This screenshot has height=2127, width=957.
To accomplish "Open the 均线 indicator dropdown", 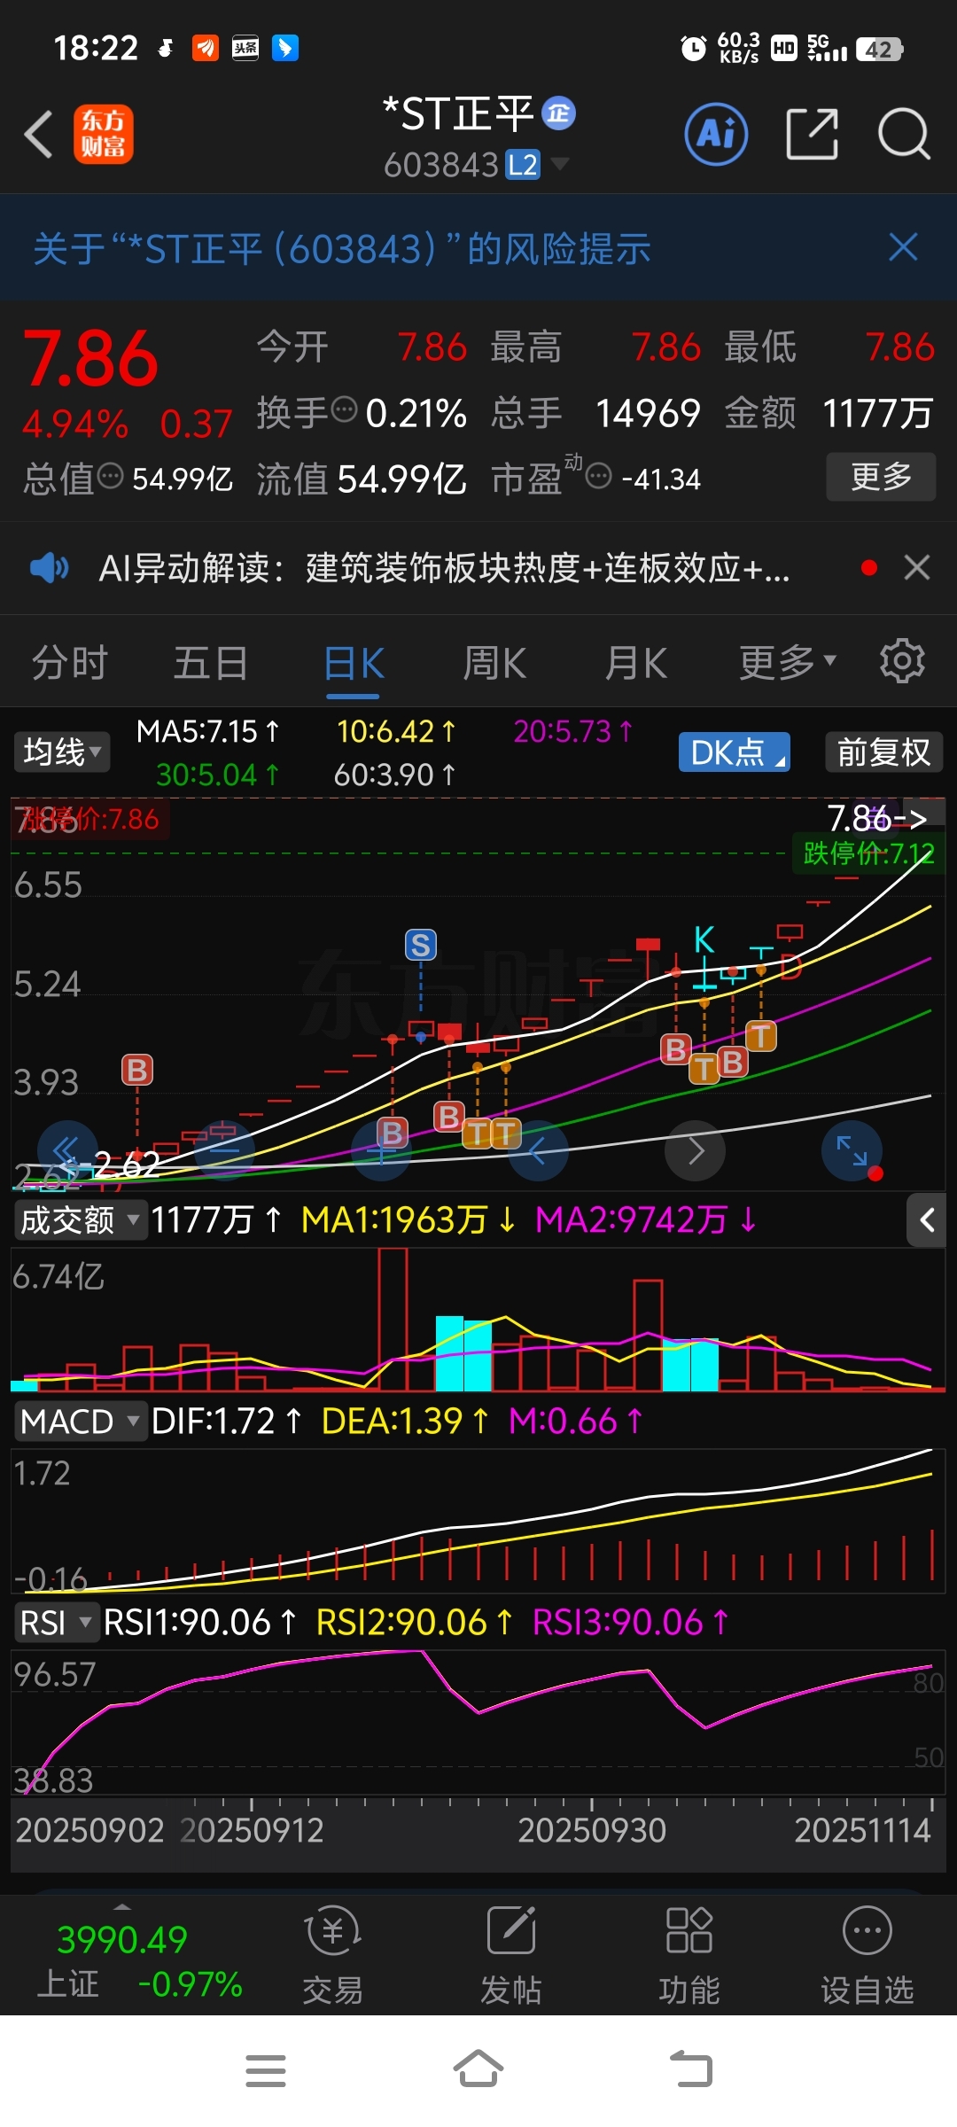I will [x=62, y=752].
